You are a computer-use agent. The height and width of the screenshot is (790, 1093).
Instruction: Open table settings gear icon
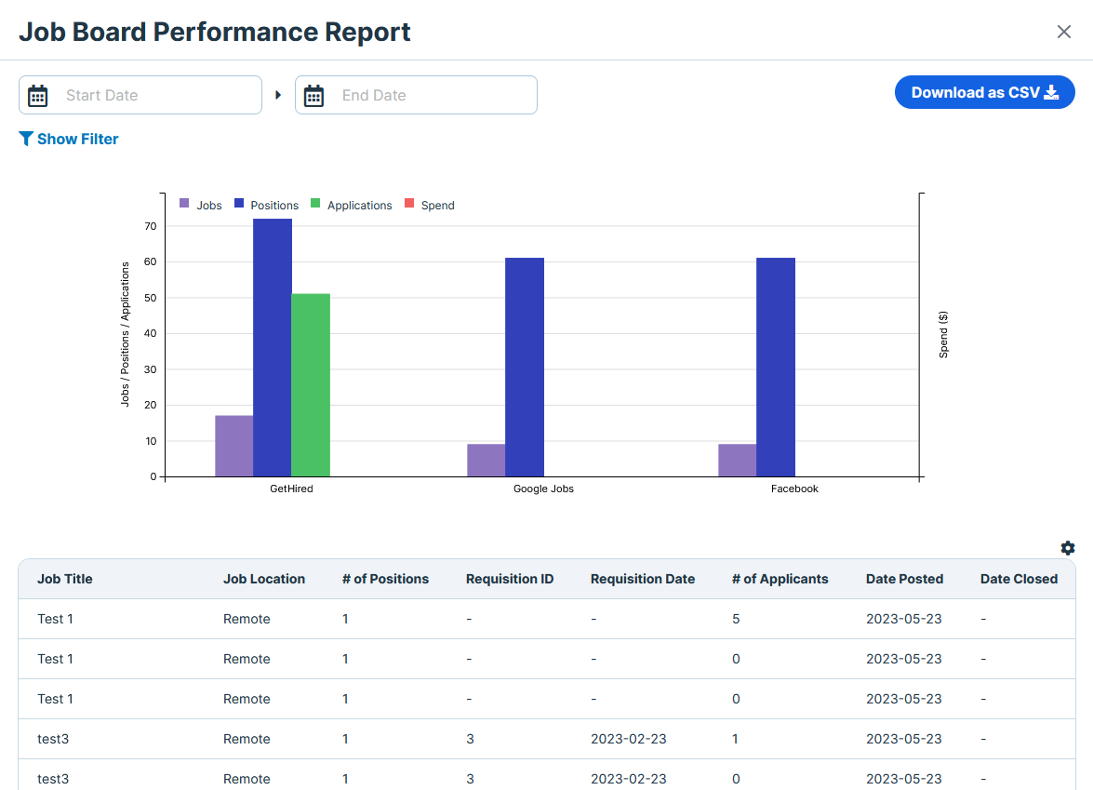[x=1068, y=548]
